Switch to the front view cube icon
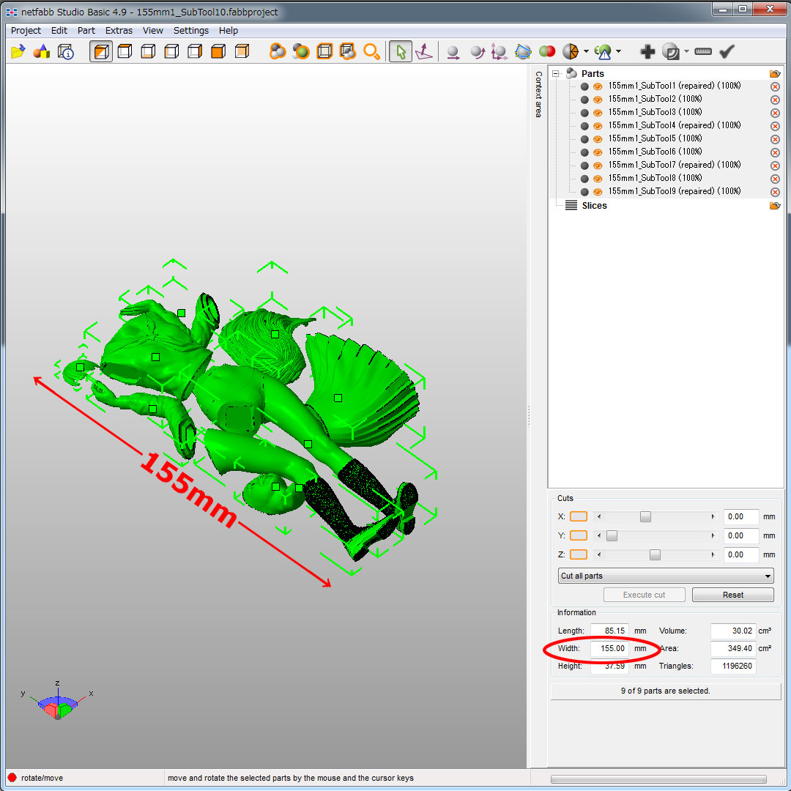This screenshot has width=791, height=791. pos(218,51)
